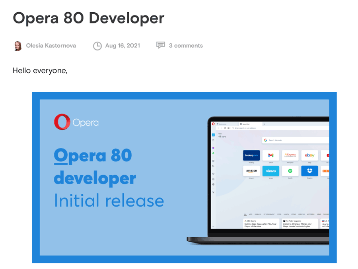Open WhatsApp from the messenger sidebar

[213, 153]
